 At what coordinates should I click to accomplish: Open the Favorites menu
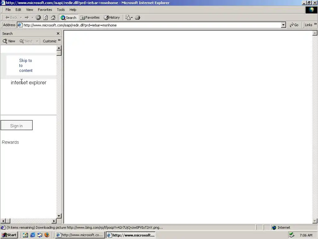[x=45, y=10]
